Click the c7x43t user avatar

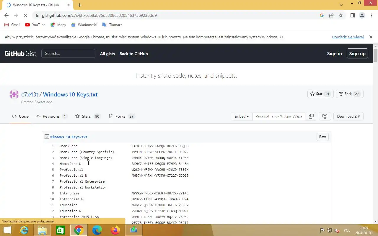(14, 94)
